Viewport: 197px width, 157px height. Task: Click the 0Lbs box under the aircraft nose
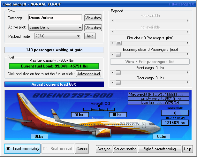(161, 137)
